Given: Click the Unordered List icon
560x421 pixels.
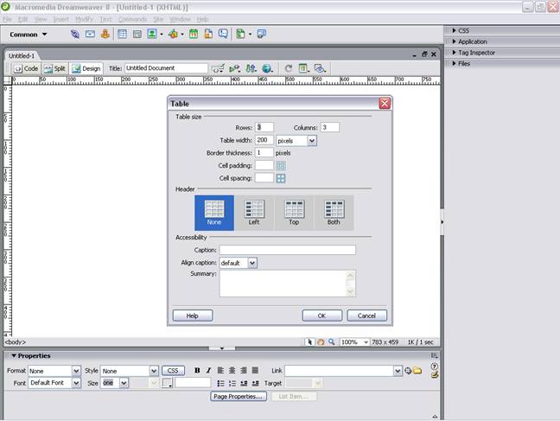Looking at the screenshot, I should [x=220, y=384].
